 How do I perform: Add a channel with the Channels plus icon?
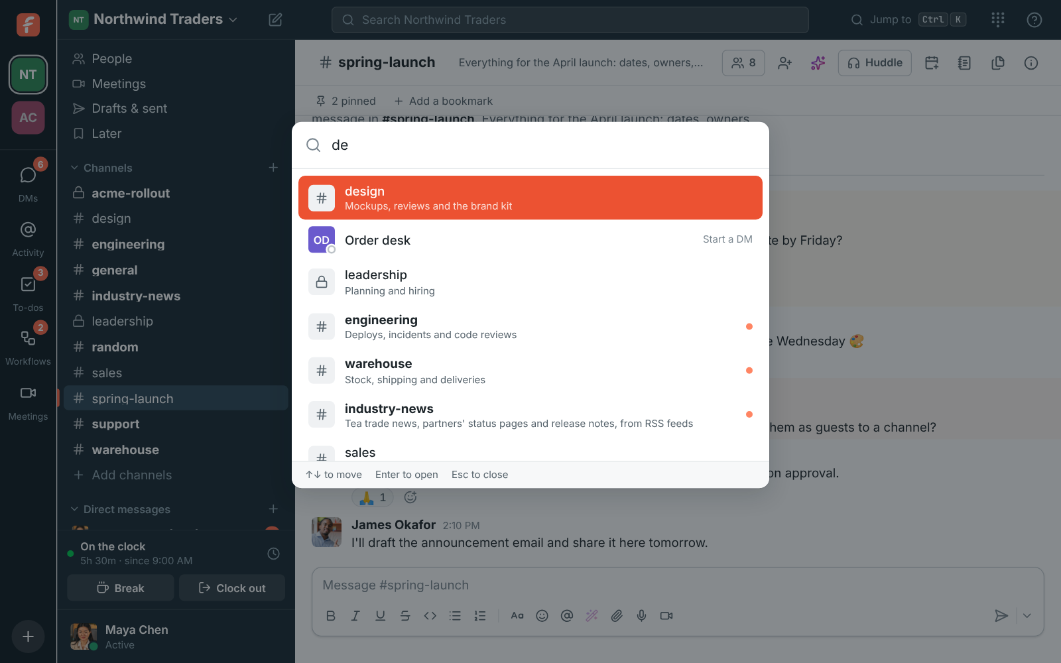[273, 168]
